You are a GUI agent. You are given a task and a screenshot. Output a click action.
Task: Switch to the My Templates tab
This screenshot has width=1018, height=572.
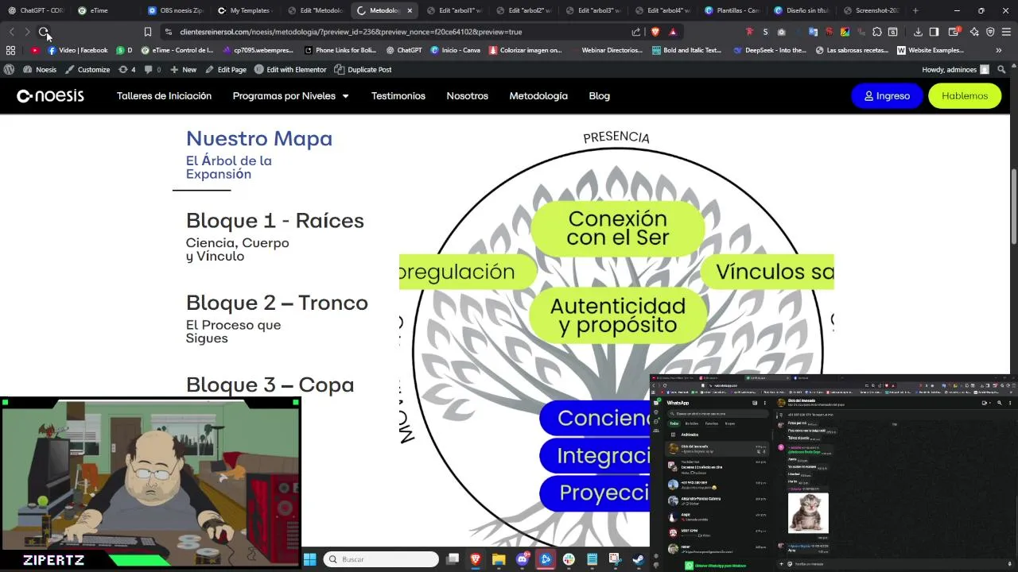point(245,10)
